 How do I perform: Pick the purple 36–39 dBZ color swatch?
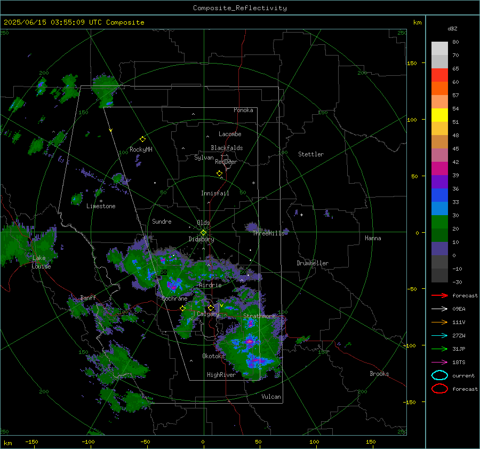[439, 182]
